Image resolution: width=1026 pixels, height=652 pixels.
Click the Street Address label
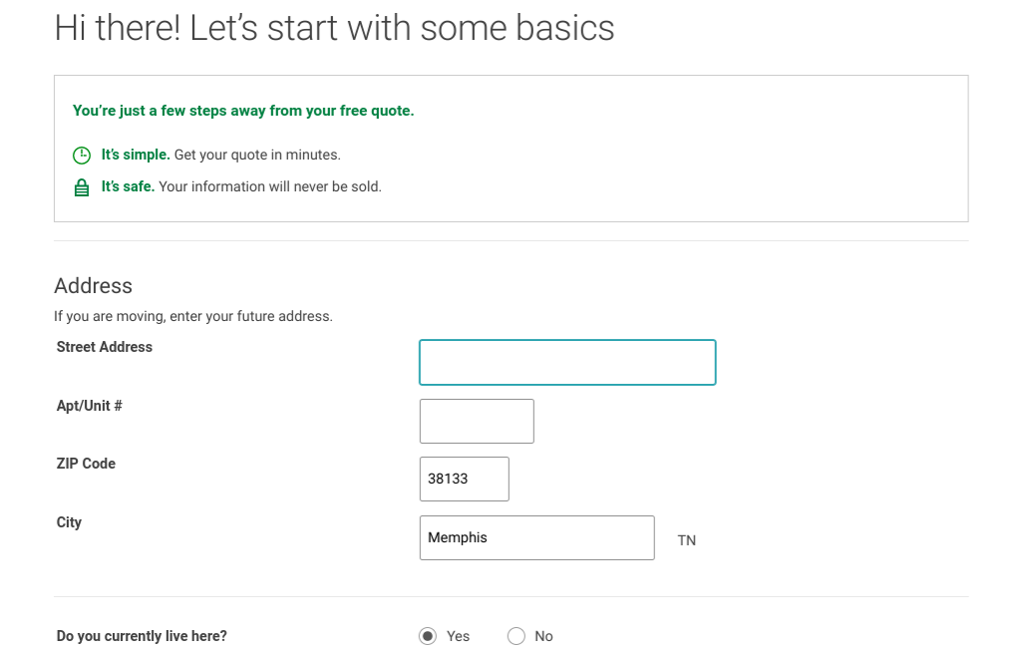[105, 347]
